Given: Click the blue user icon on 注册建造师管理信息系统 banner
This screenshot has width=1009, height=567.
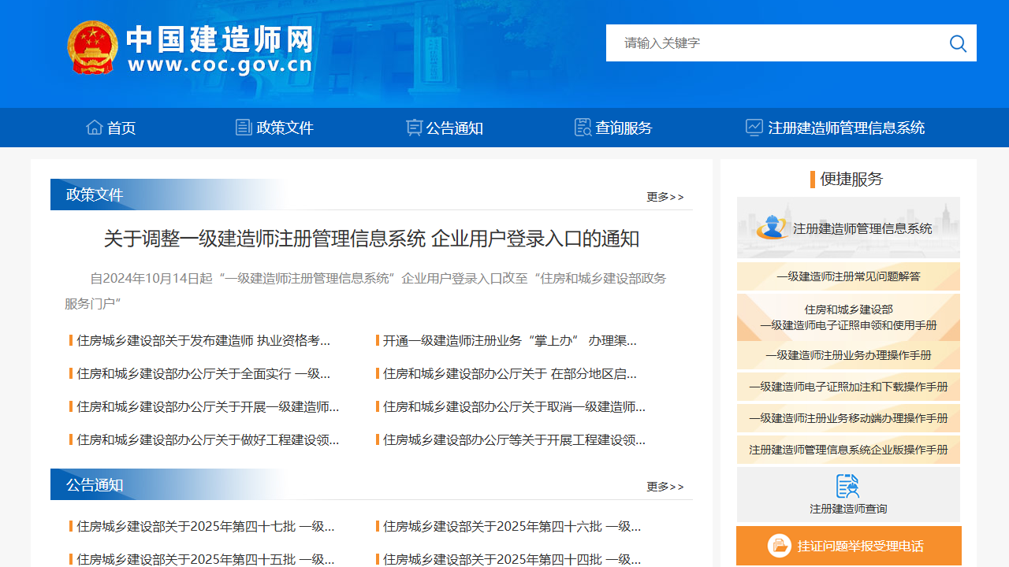Looking at the screenshot, I should point(773,227).
